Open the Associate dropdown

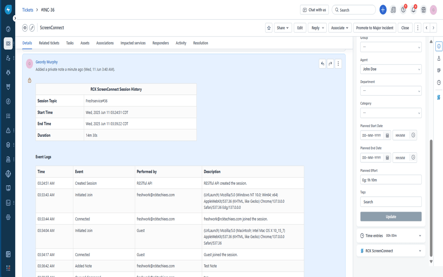[340, 28]
